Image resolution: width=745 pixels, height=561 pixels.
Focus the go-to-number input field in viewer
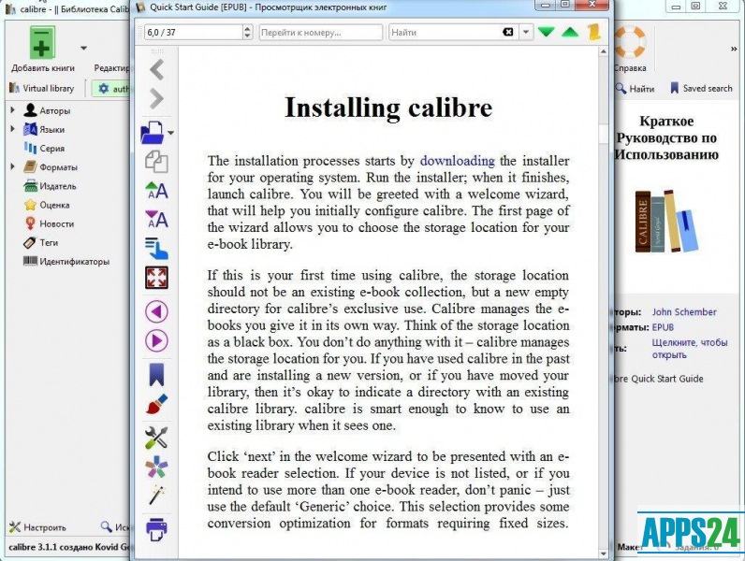[x=321, y=33]
